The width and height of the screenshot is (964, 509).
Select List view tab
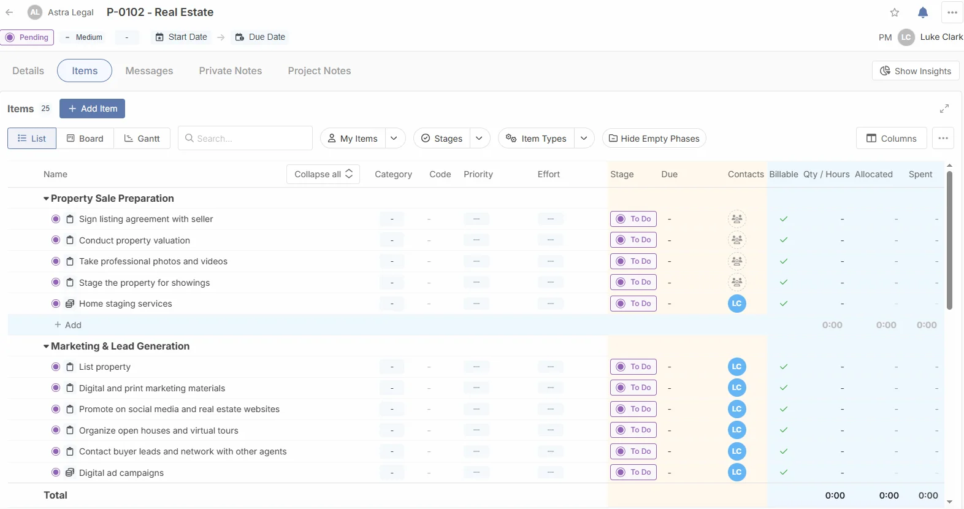tap(32, 139)
